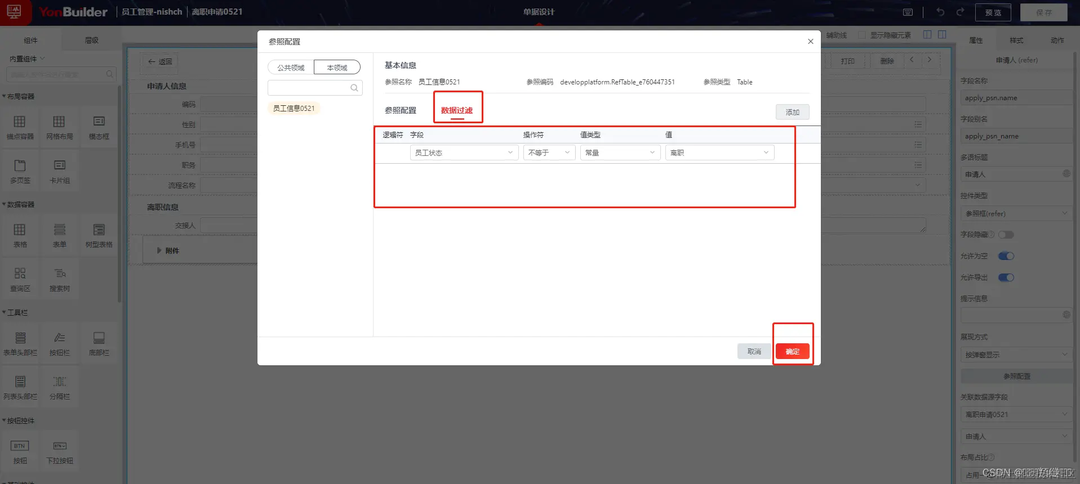Click the 取消 cancel button
Viewport: 1080px width, 484px height.
(x=754, y=351)
